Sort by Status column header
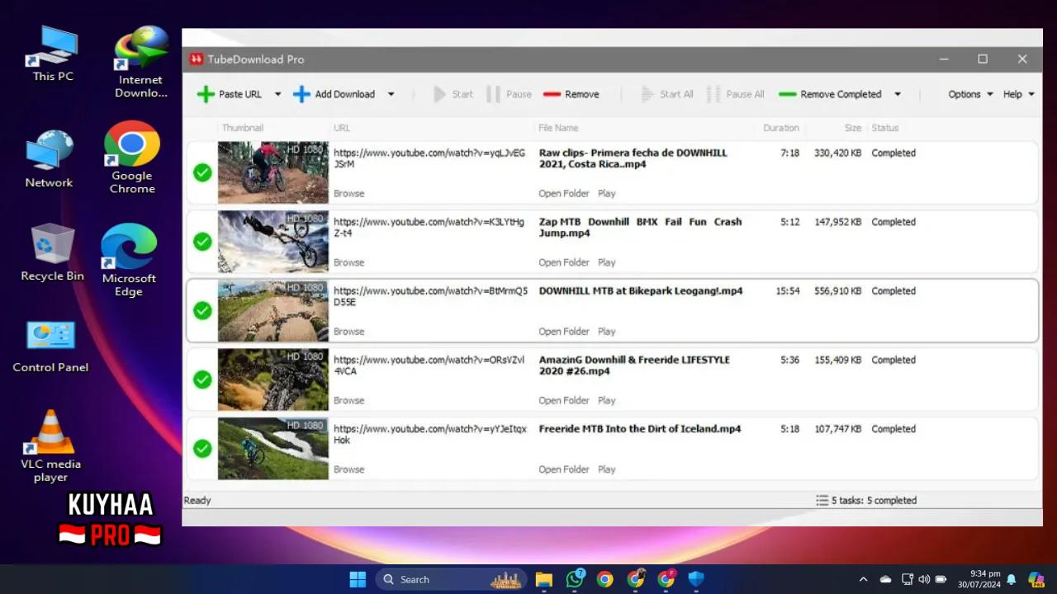Viewport: 1057px width, 594px height. pos(885,128)
